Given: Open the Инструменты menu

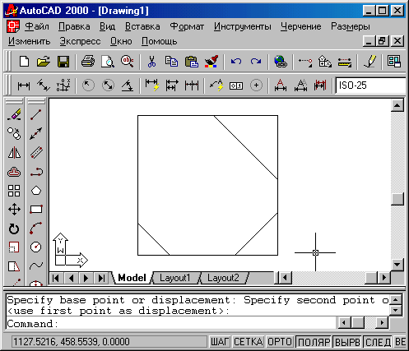Looking at the screenshot, I should 242,26.
